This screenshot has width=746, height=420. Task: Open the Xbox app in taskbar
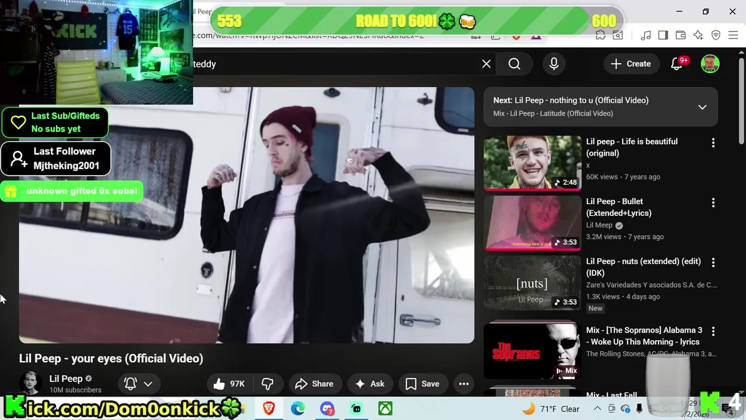385,409
